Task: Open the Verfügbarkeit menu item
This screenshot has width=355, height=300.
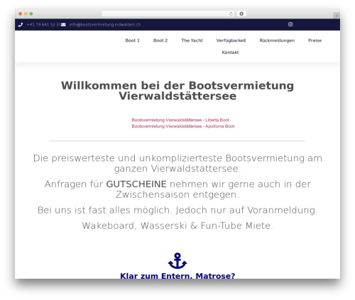Action: point(231,40)
